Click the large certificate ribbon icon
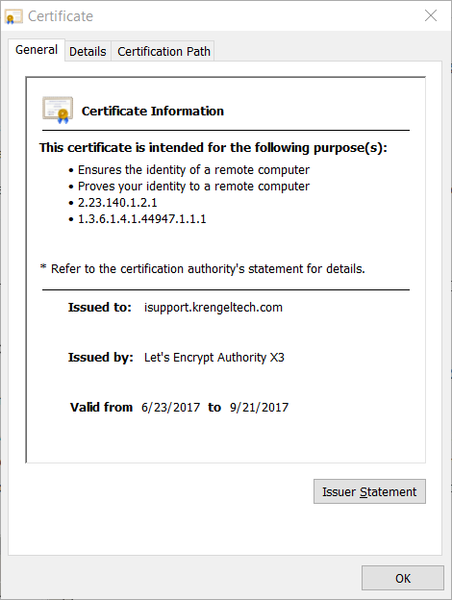Viewport: 452px width, 600px height. pos(58,111)
